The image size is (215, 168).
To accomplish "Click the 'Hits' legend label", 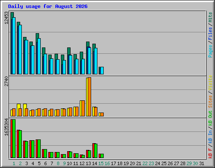I will point(210,17).
